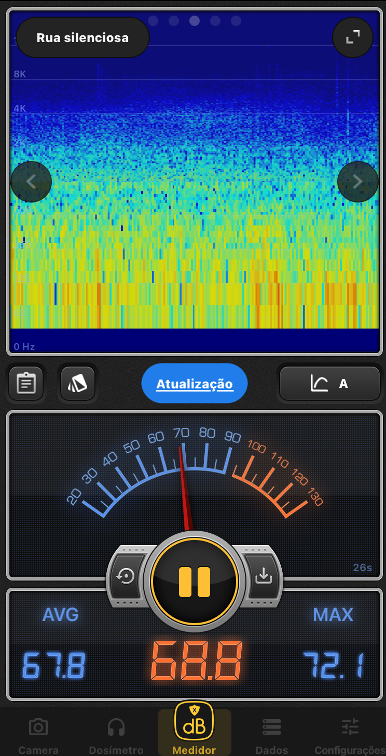Select the Medidor tab

[x=195, y=727]
